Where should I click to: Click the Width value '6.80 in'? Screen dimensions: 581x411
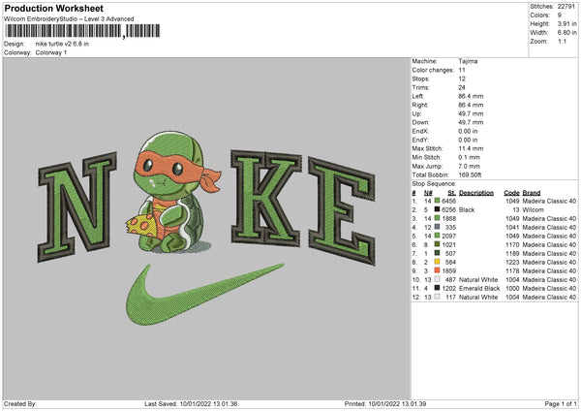(x=566, y=33)
